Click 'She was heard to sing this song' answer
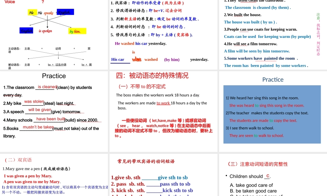This screenshot has width=327, height=196. [x=267, y=106]
